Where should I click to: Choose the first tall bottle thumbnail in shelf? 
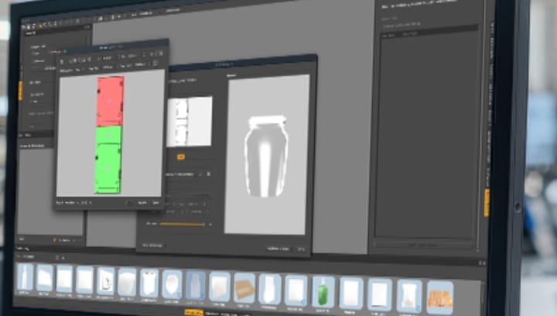(26, 278)
